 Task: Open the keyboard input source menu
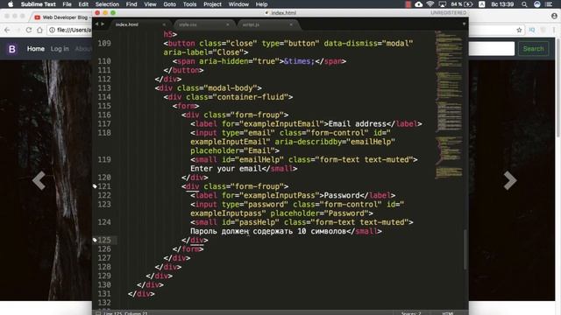[482, 4]
